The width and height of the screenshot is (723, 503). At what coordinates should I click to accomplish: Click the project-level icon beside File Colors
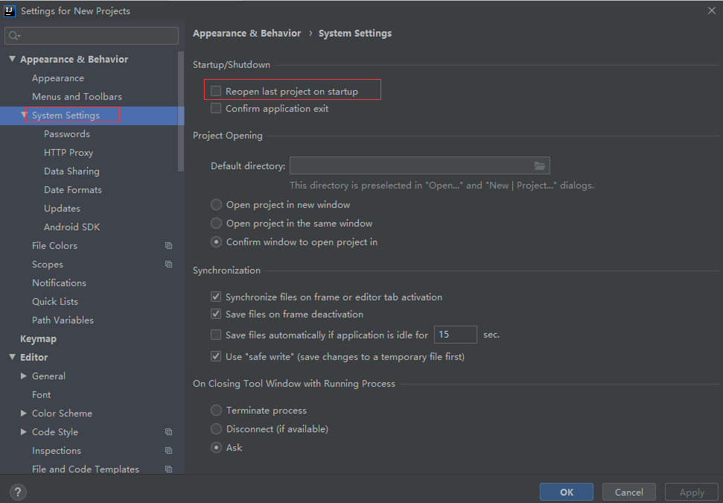point(168,245)
